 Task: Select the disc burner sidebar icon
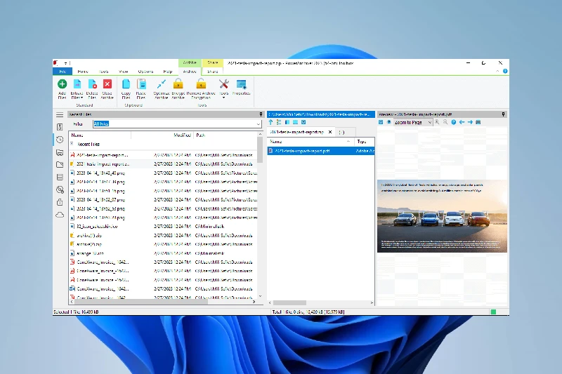60,189
